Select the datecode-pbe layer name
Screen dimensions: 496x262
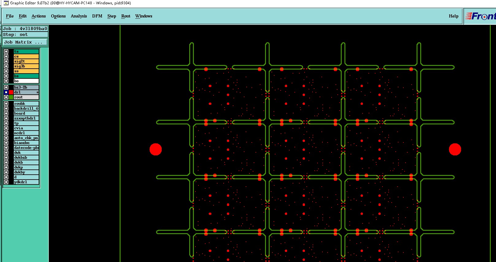[x=26, y=148]
